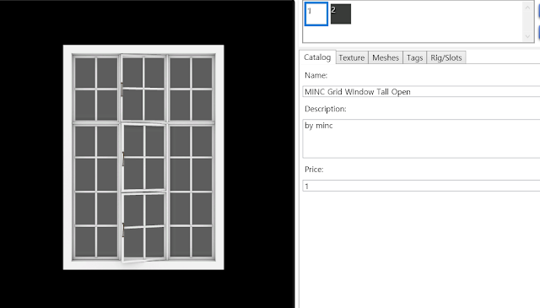Viewport: 540px width, 308px height.
Task: Open the Catalog tab
Action: click(317, 57)
